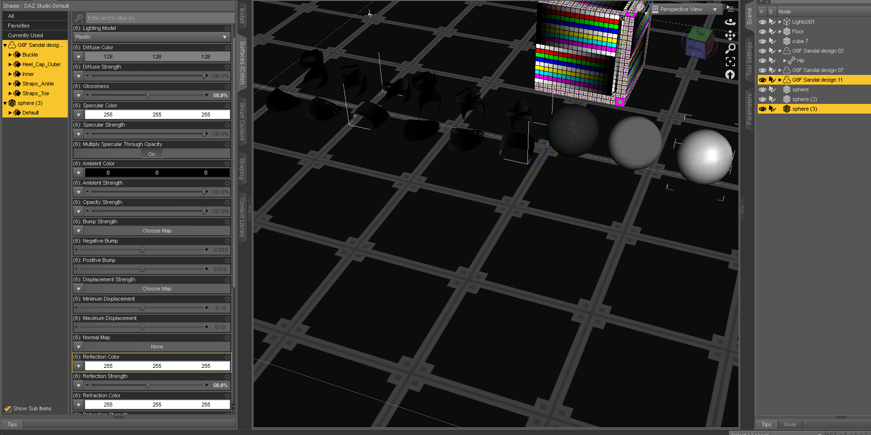Click the Normal Map None button

pos(157,347)
